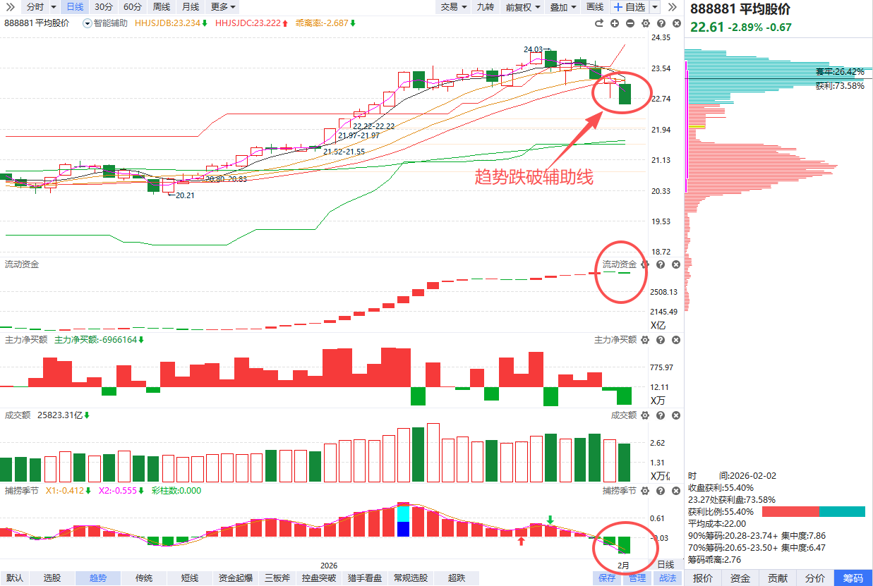Click the 九转 indicator button
Image resolution: width=873 pixels, height=586 pixels.
[x=485, y=7]
